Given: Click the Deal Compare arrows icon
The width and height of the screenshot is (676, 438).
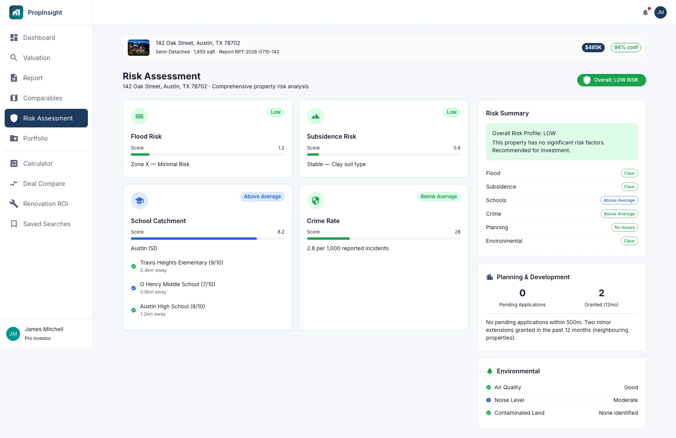Looking at the screenshot, I should pyautogui.click(x=14, y=184).
